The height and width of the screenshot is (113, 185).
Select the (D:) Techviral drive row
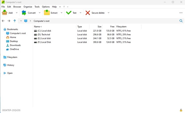point(82,35)
